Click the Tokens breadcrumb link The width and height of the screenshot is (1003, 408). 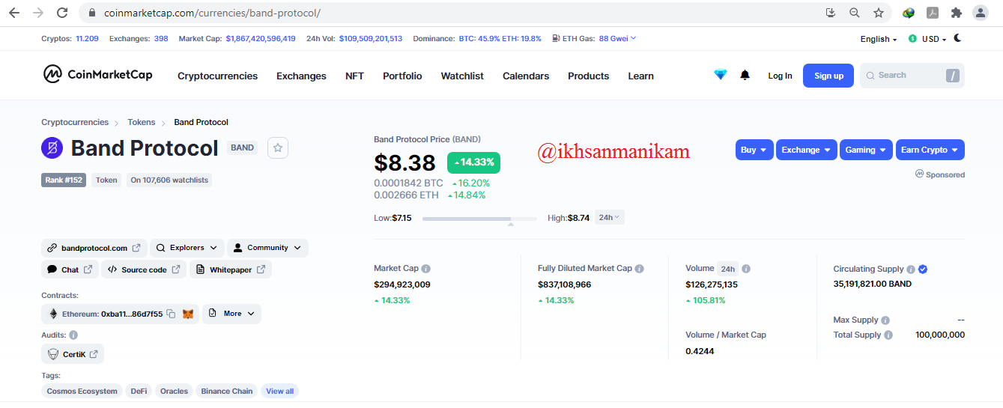[x=142, y=122]
